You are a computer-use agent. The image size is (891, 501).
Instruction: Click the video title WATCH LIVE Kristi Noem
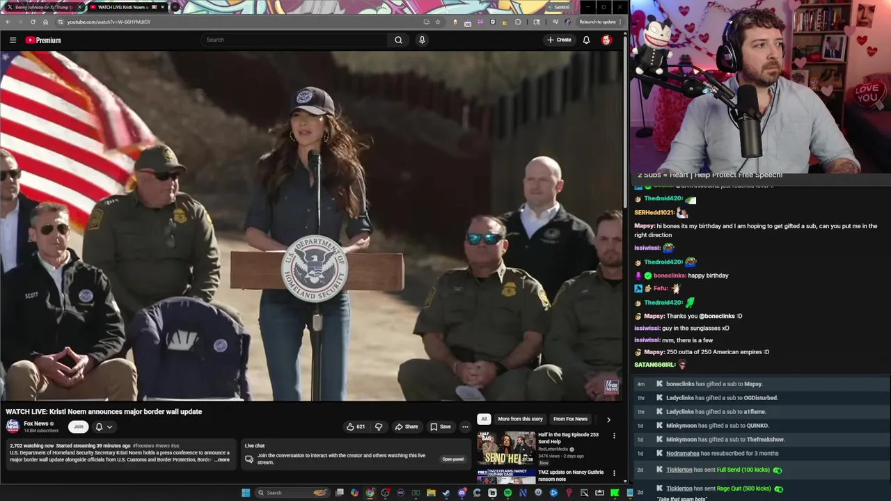click(x=104, y=412)
